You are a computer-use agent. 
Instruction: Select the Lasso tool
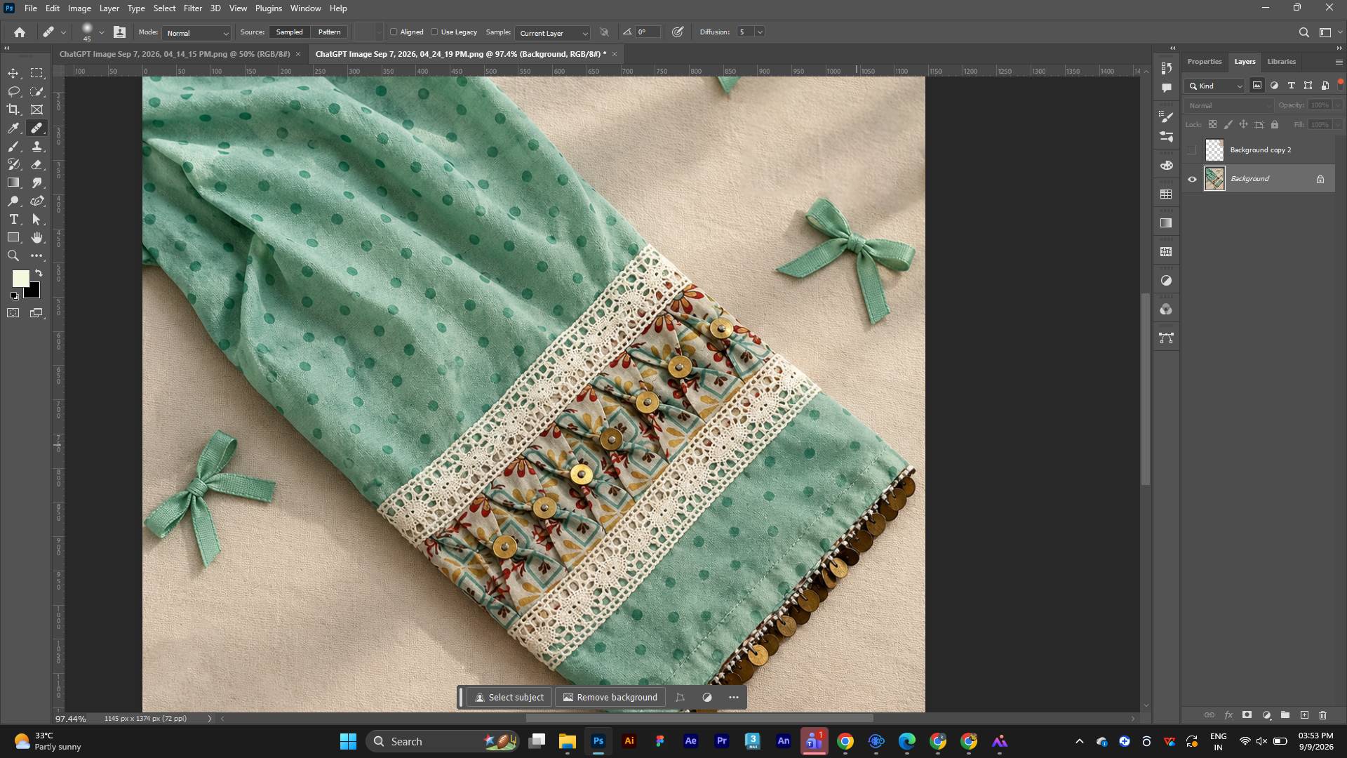13,92
